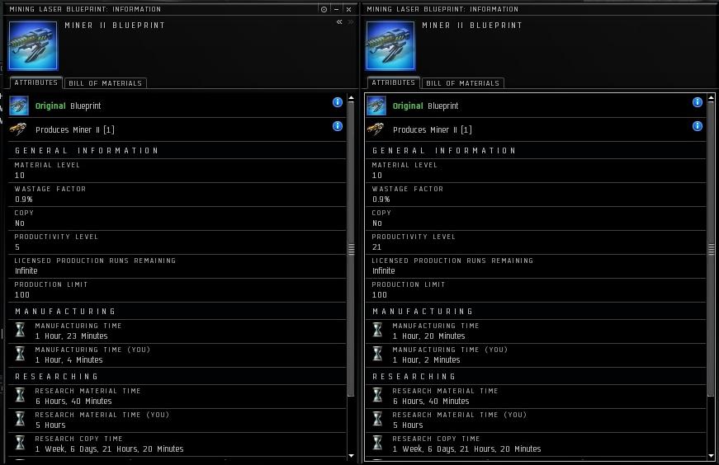This screenshot has width=719, height=465.
Task: Minimize the left blueprint information window
Action: tap(337, 9)
